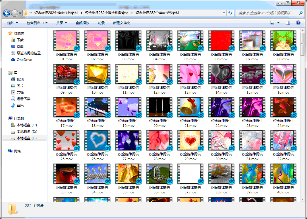
Task: Select the 网络 item in navigation pane
Action: pos(17,151)
